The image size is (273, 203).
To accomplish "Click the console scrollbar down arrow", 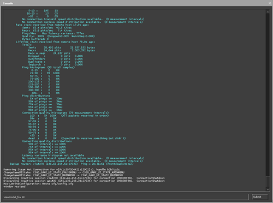I will pos(268,189).
